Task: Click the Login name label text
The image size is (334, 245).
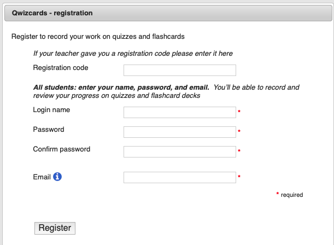Action: click(51, 110)
